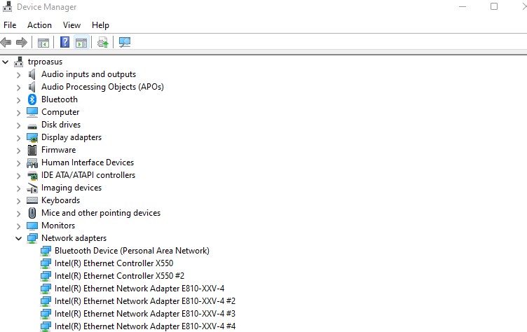Click the Forward arrow toolbar icon
527x332 pixels.
pyautogui.click(x=22, y=43)
